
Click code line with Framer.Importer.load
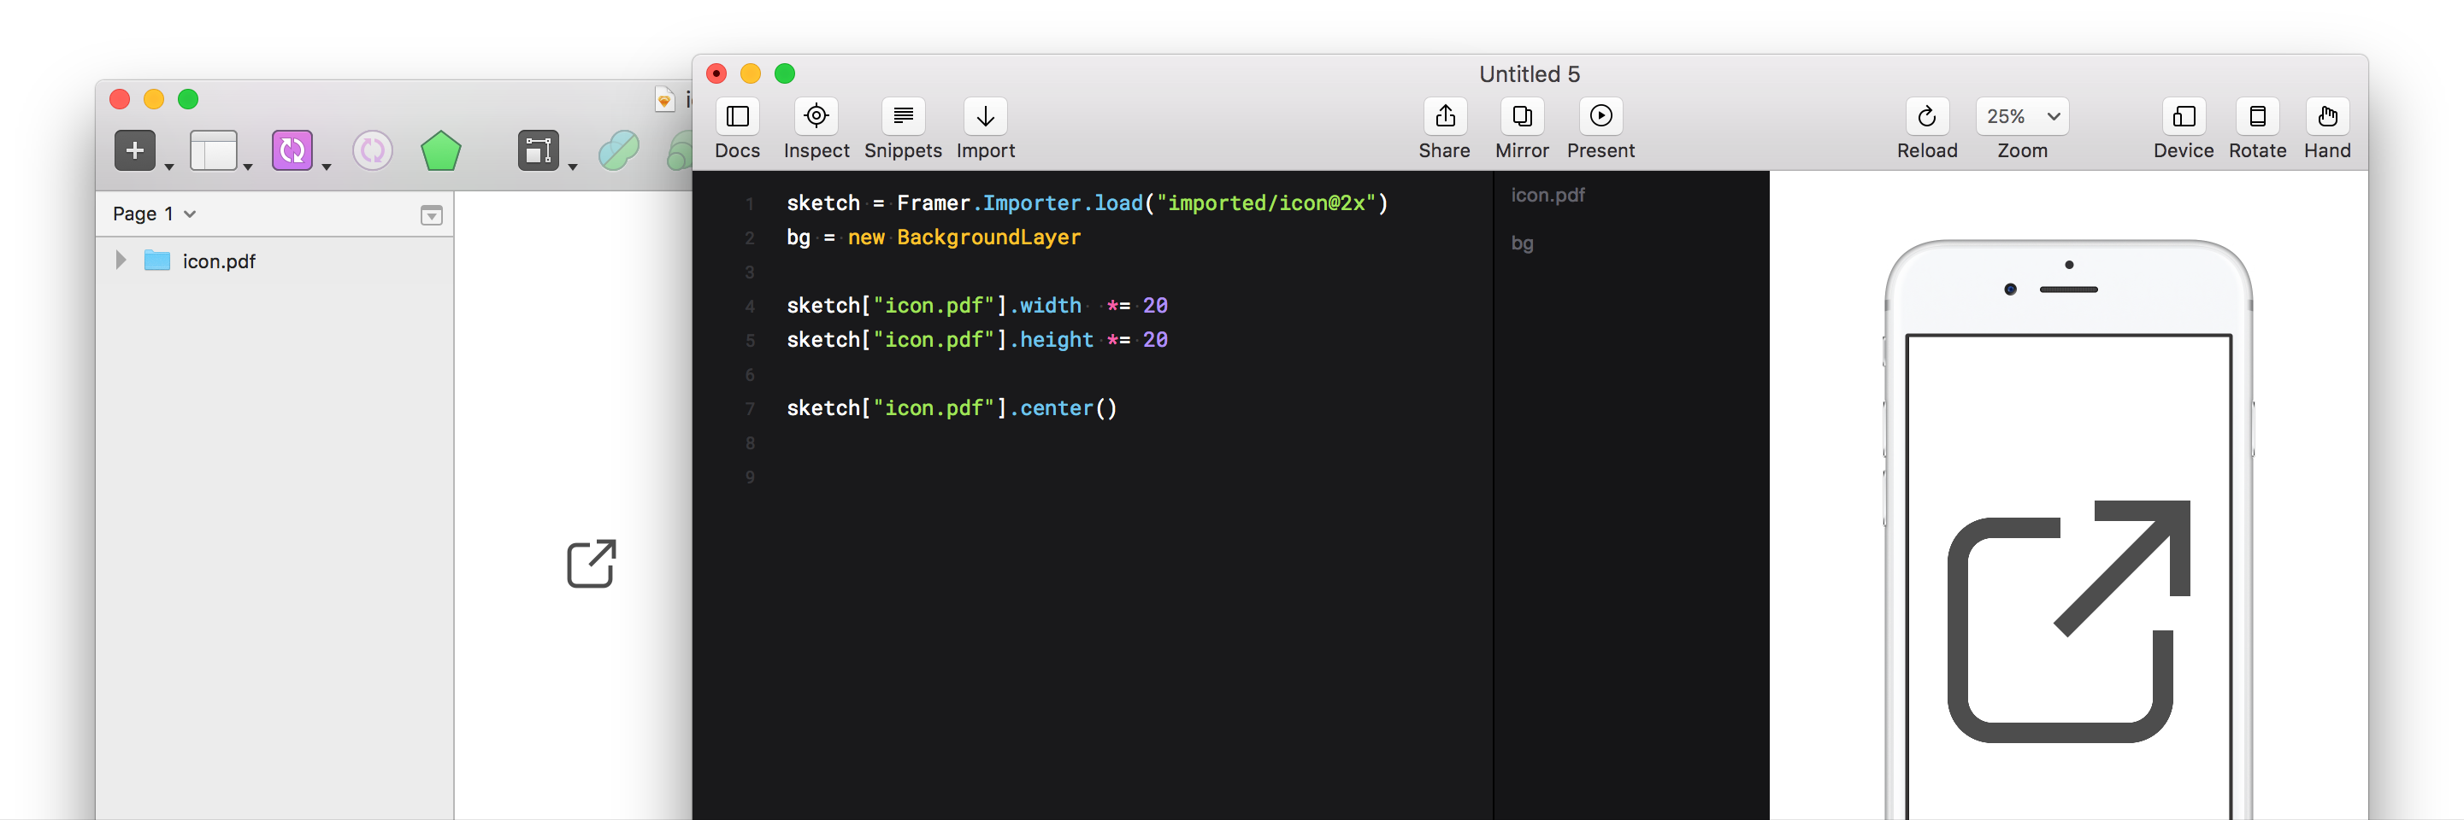click(1087, 202)
